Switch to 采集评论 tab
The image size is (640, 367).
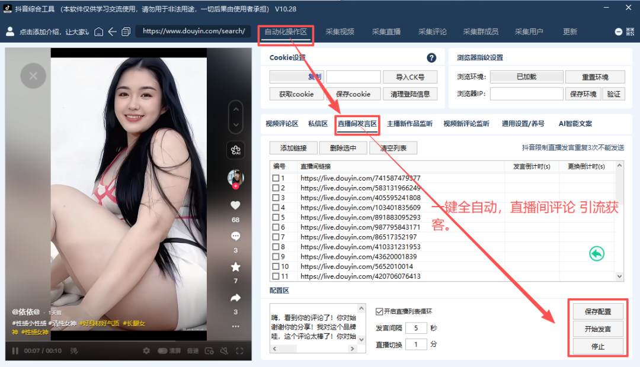click(x=432, y=32)
